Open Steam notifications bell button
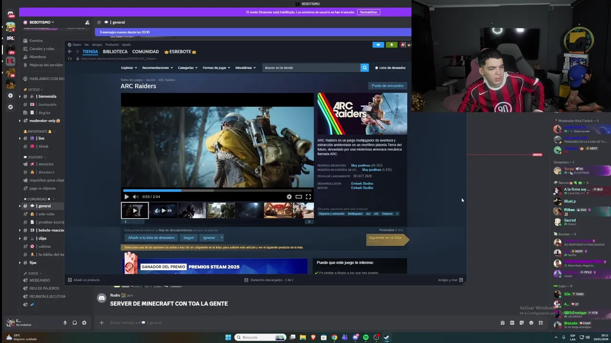 point(391,45)
